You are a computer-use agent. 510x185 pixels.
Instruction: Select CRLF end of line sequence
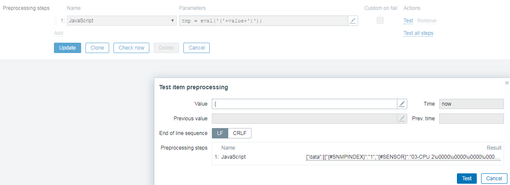239,133
